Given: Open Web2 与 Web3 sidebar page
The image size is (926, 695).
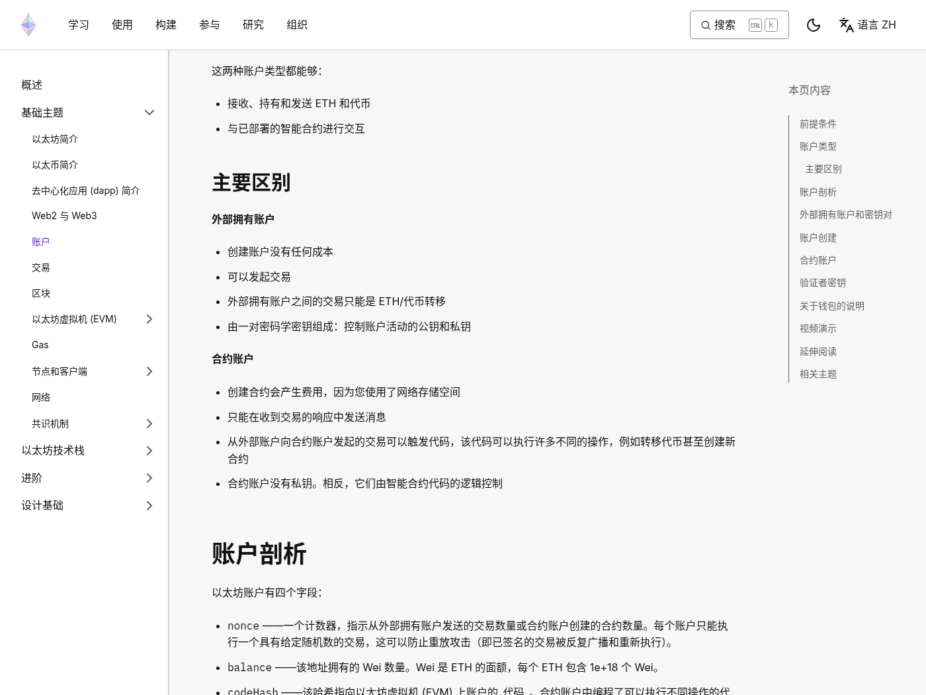Looking at the screenshot, I should tap(64, 216).
